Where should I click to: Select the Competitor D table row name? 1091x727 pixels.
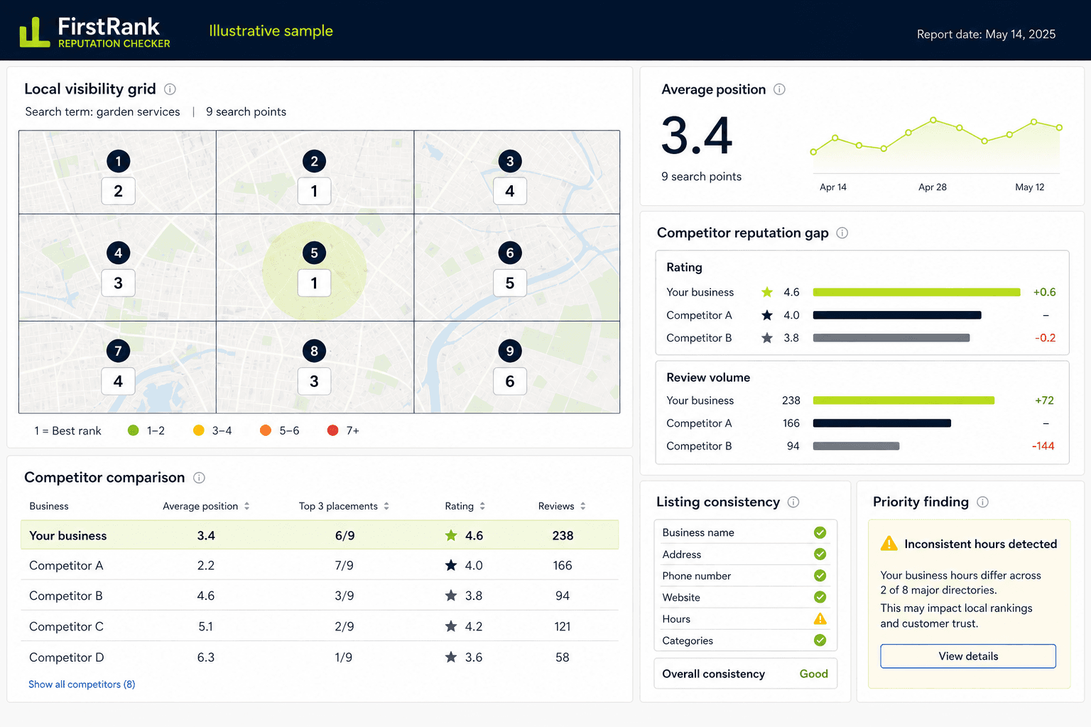67,657
